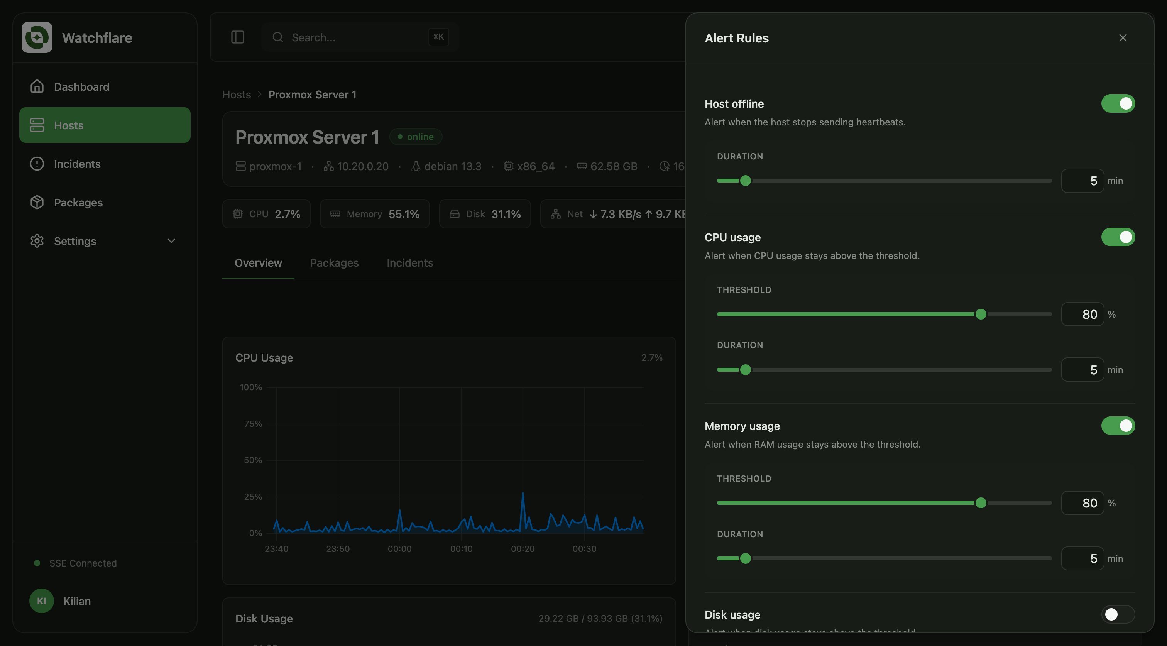Go to the Hosts breadcrumb link

pos(237,94)
